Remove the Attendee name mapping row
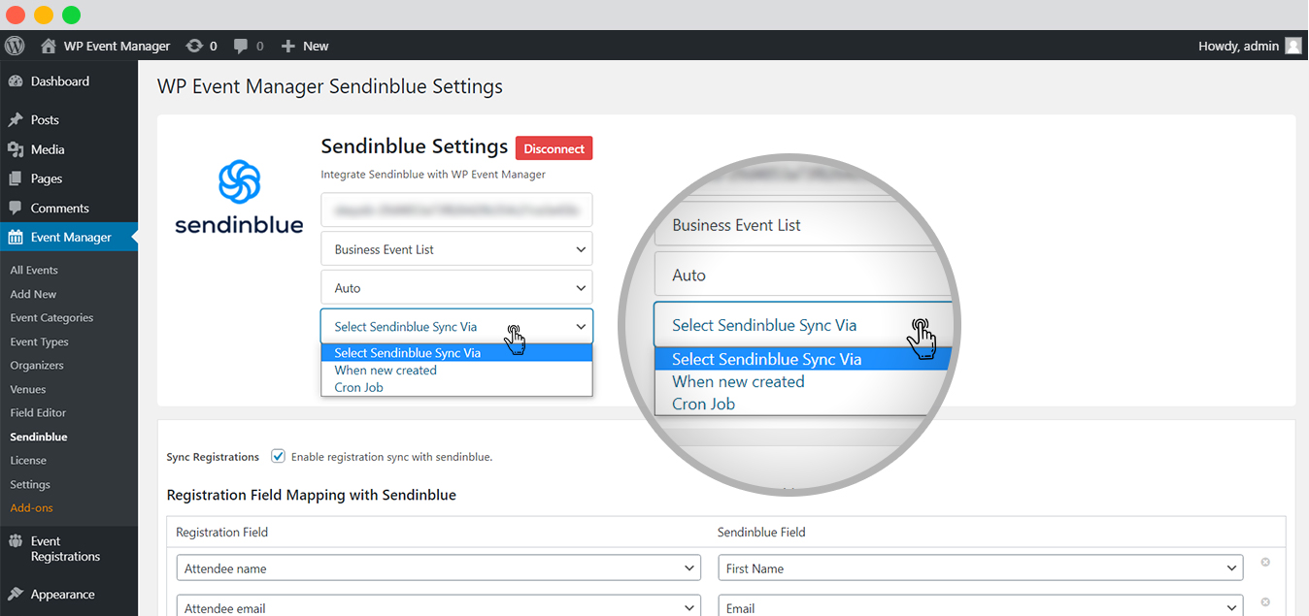This screenshot has width=1309, height=616. pyautogui.click(x=1265, y=562)
